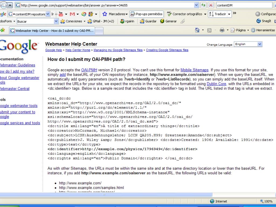Follow the 'Google Help' breadcrumb link

(54, 50)
